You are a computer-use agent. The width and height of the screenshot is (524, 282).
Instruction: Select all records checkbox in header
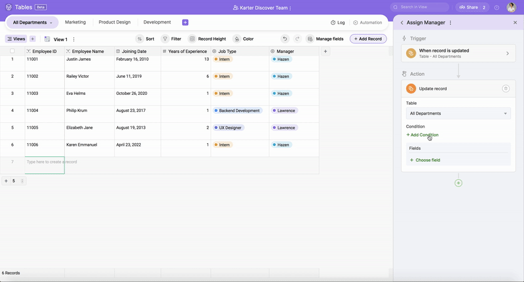[x=12, y=51]
